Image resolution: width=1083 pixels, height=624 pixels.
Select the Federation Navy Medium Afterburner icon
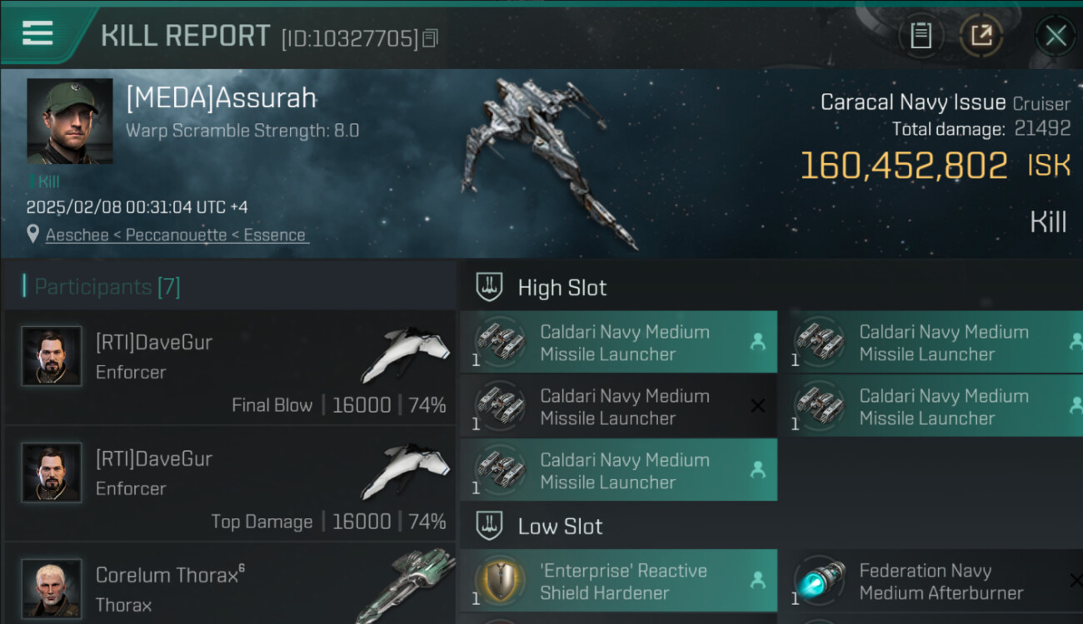pyautogui.click(x=820, y=581)
